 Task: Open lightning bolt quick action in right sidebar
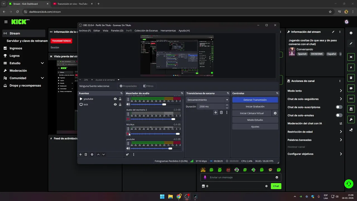pos(351,68)
